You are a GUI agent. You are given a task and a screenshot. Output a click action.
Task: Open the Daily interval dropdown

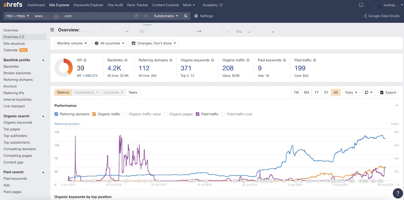[x=351, y=92]
